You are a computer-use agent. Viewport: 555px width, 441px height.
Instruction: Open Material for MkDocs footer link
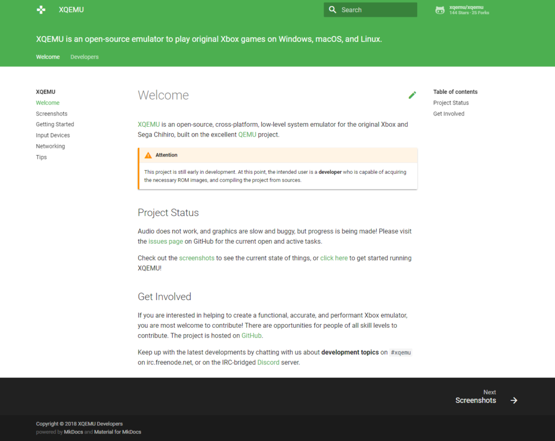coord(118,432)
